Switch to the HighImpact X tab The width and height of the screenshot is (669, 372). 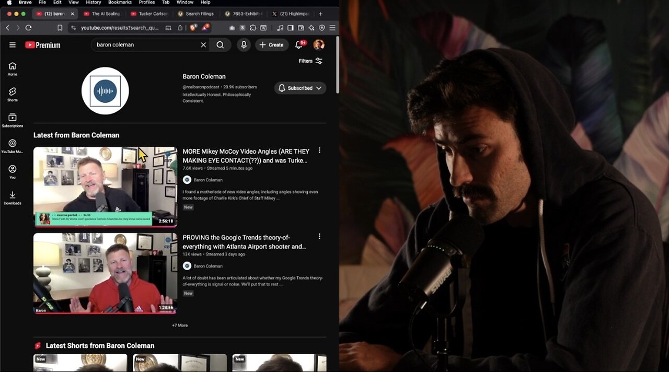290,14
